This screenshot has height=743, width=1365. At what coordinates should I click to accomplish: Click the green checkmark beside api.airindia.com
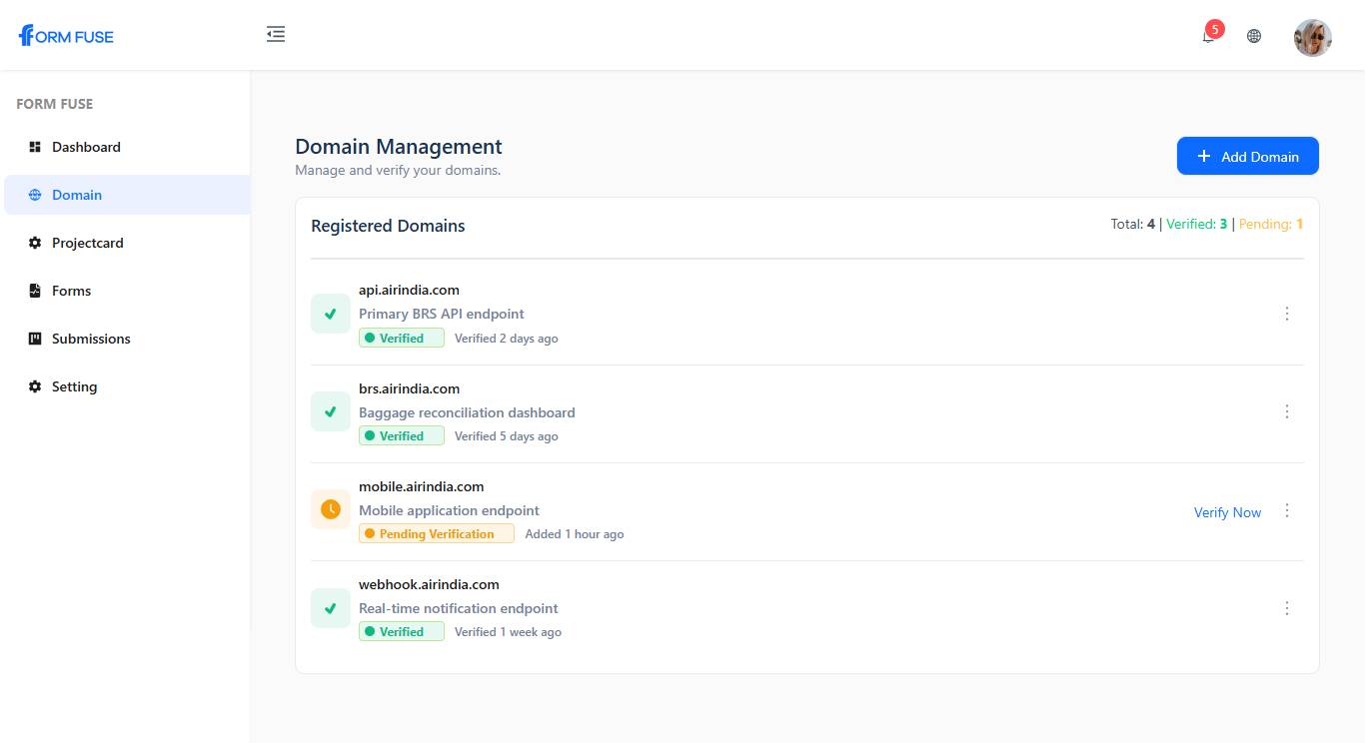point(330,313)
